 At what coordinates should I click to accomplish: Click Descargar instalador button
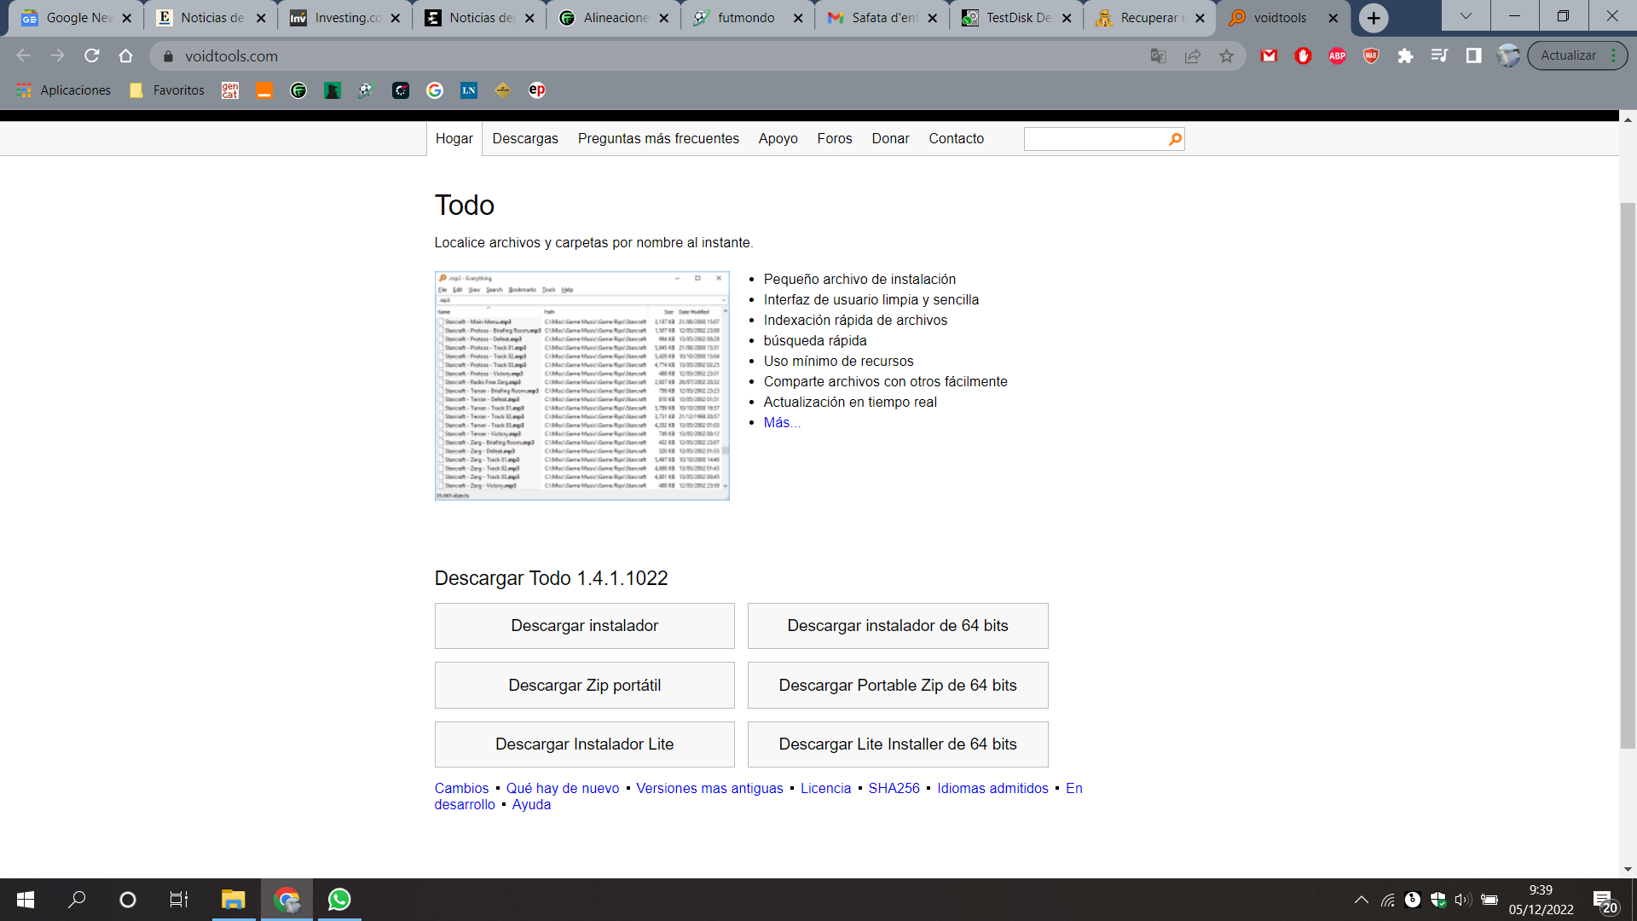(585, 626)
